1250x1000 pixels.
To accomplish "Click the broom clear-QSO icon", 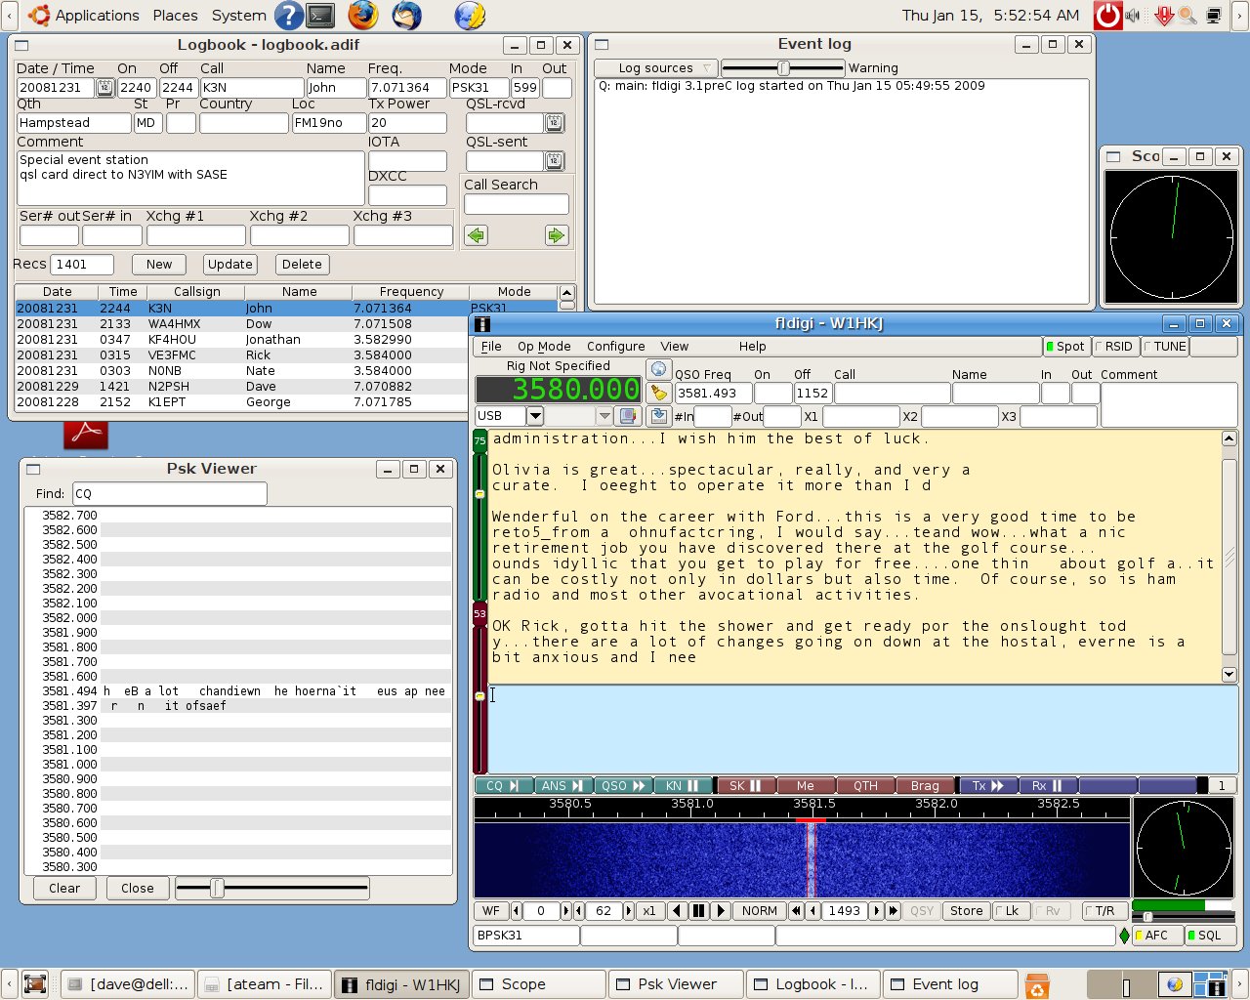I will point(659,393).
